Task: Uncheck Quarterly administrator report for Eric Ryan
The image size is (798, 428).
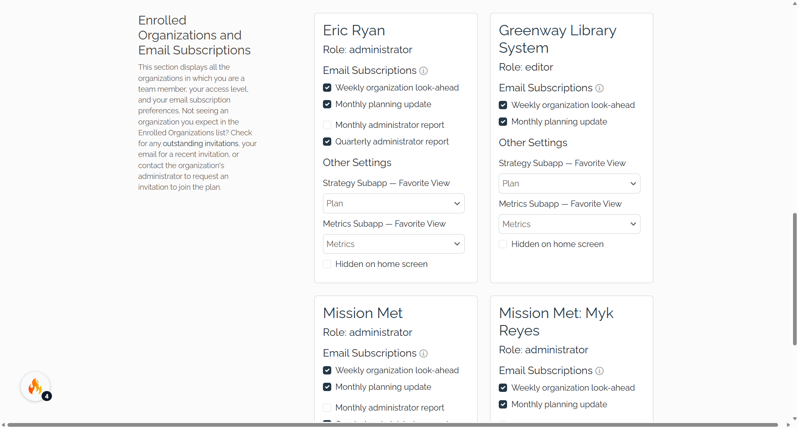Action: (x=327, y=142)
